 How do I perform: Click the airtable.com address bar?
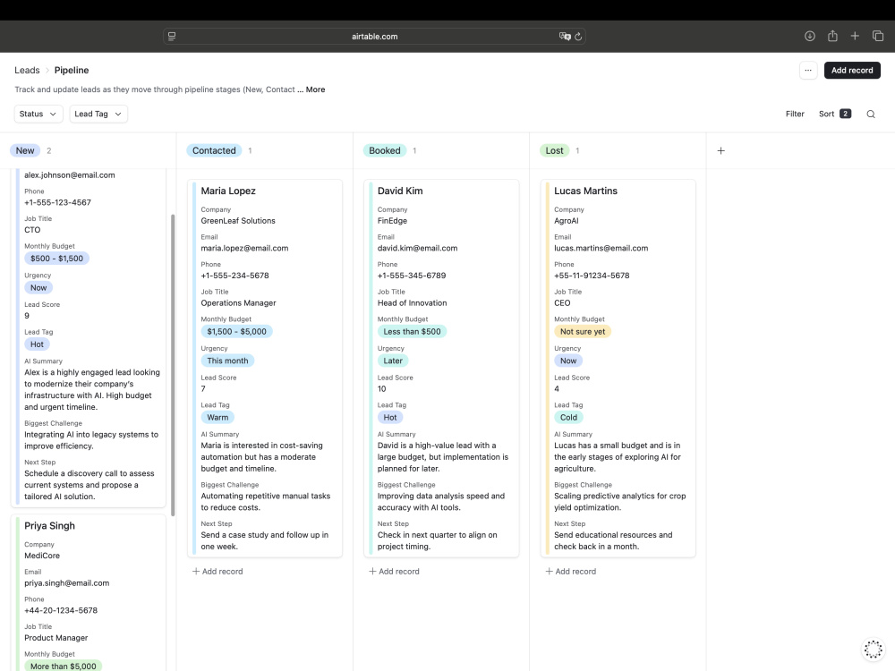coord(374,36)
